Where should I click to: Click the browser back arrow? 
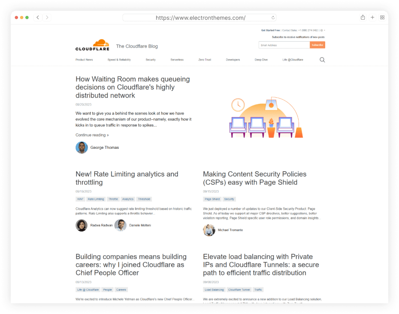pyautogui.click(x=38, y=17)
